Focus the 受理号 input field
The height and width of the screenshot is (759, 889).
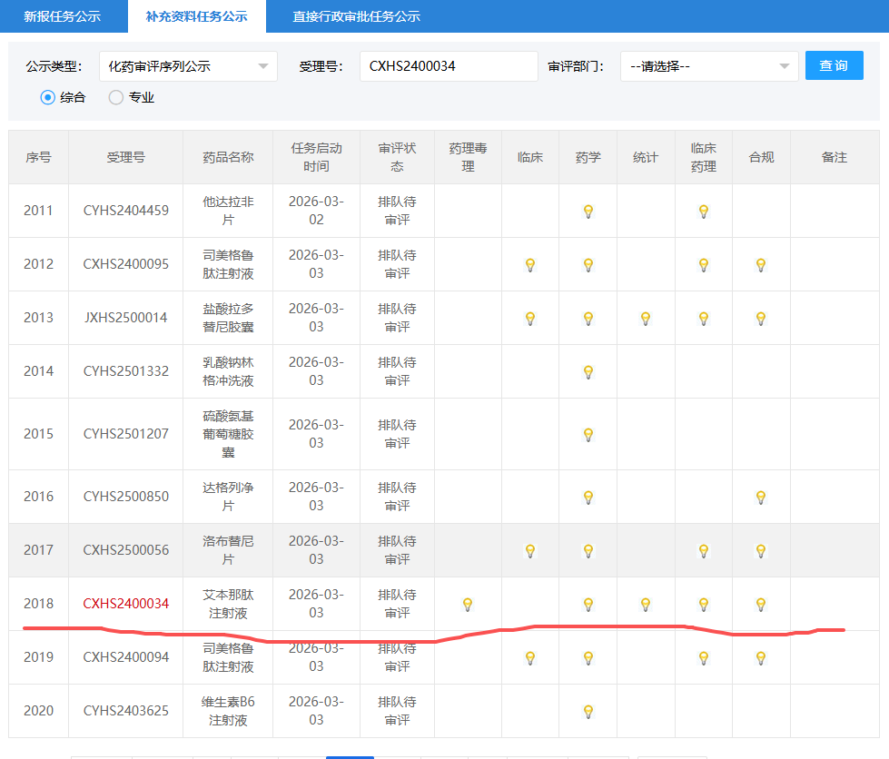449,66
